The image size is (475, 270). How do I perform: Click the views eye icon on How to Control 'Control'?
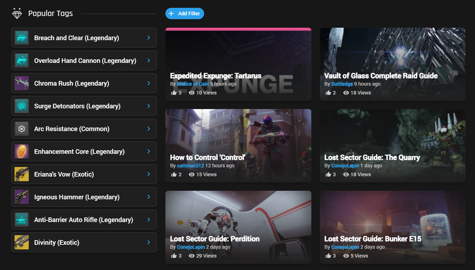coord(192,174)
